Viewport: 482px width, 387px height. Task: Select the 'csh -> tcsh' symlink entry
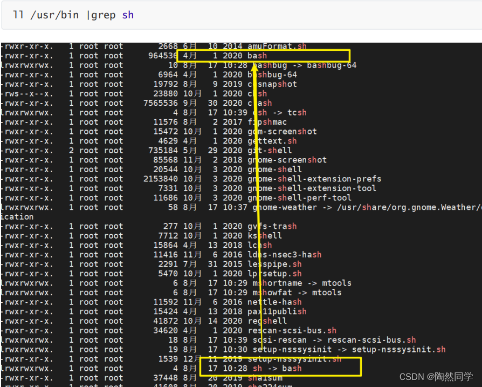[x=279, y=113]
